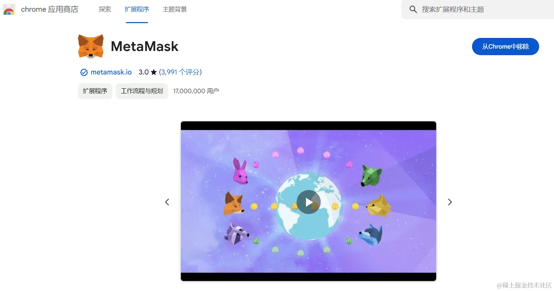The width and height of the screenshot is (554, 291).
Task: Select the 扩展程序 tab
Action: [x=137, y=9]
